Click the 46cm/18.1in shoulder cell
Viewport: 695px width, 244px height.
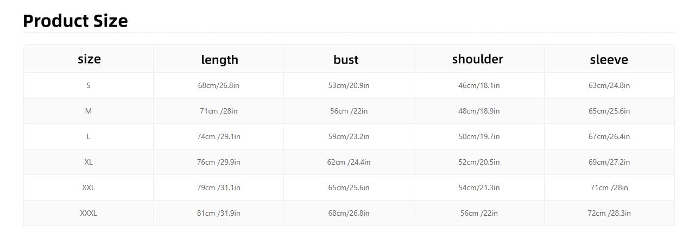(479, 85)
